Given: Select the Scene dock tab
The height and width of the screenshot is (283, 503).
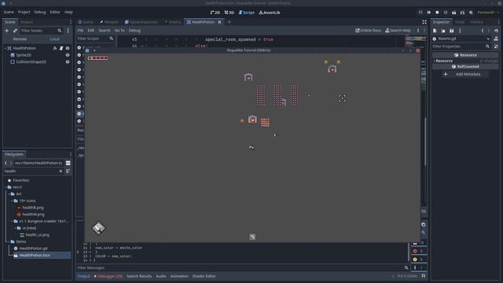Looking at the screenshot, I should 10,22.
